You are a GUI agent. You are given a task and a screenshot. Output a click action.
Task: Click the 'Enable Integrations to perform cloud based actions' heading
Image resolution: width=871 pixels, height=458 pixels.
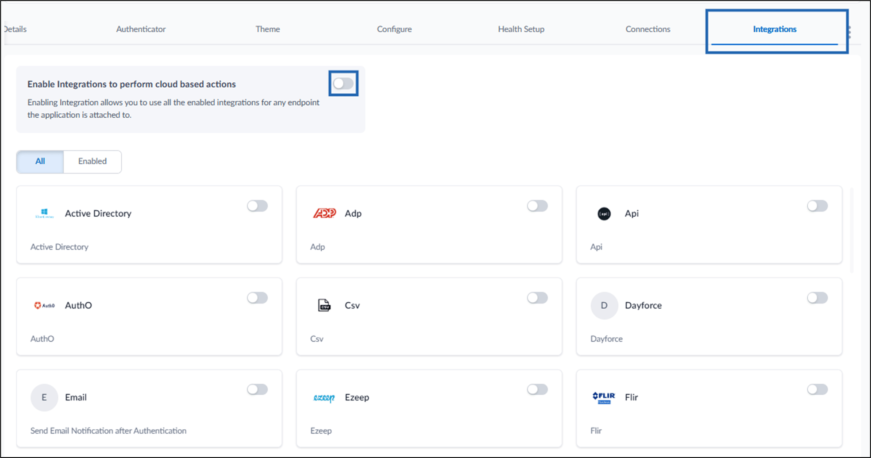coord(131,84)
